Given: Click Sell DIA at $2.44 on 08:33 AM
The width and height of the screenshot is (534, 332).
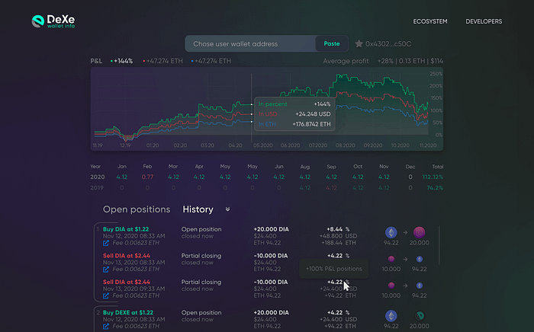Looking at the screenshot, I should click(127, 256).
